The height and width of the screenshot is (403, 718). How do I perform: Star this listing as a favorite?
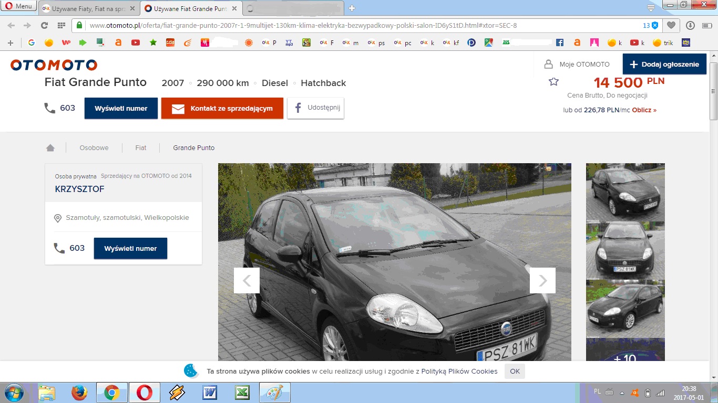pos(553,82)
